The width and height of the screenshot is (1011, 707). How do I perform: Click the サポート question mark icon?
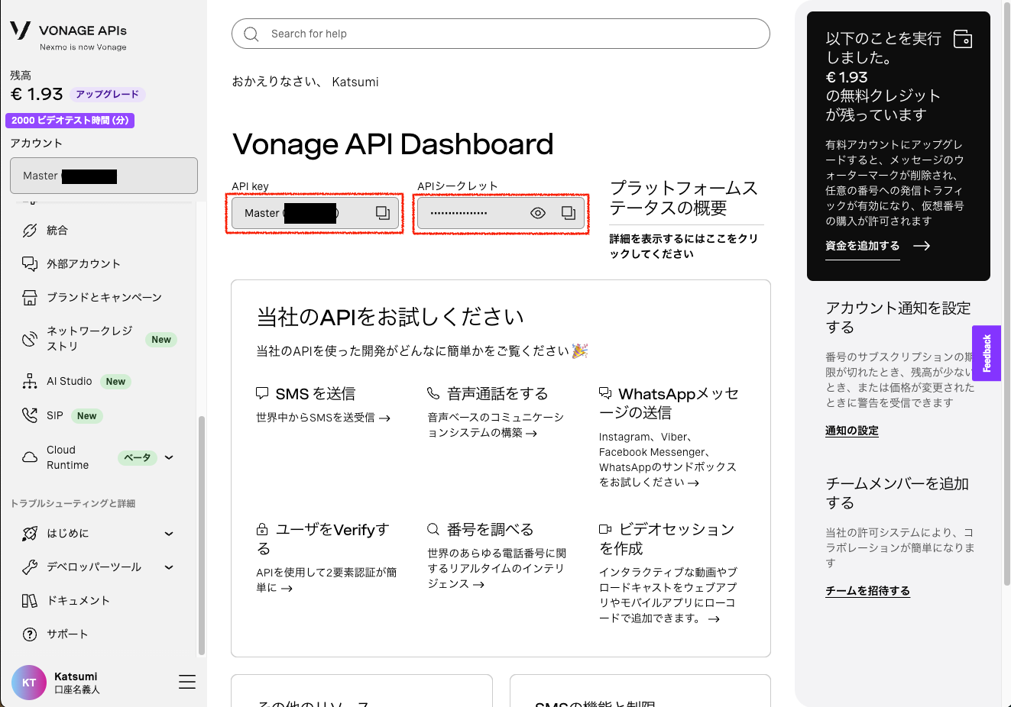click(x=30, y=634)
